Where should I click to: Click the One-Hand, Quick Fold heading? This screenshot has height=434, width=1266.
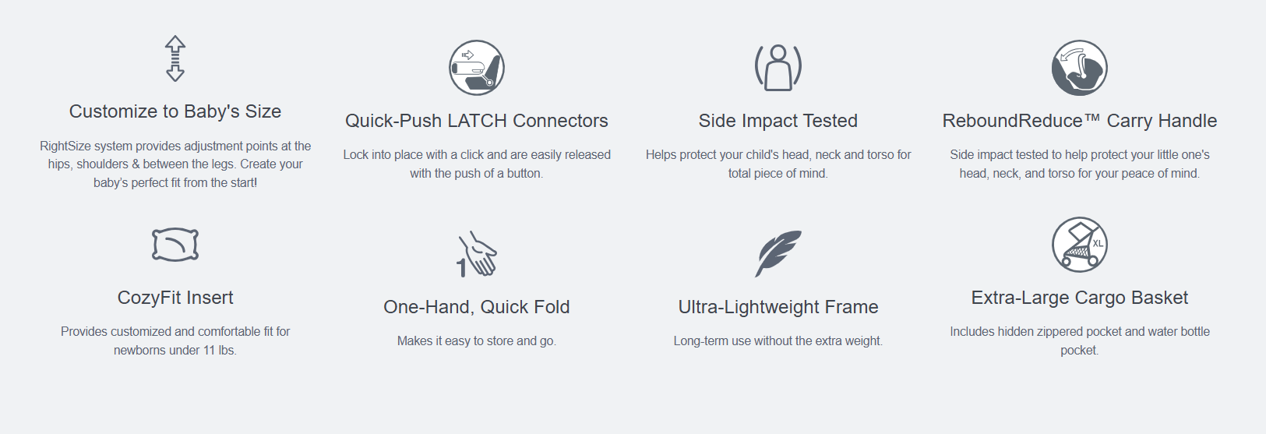coord(477,307)
